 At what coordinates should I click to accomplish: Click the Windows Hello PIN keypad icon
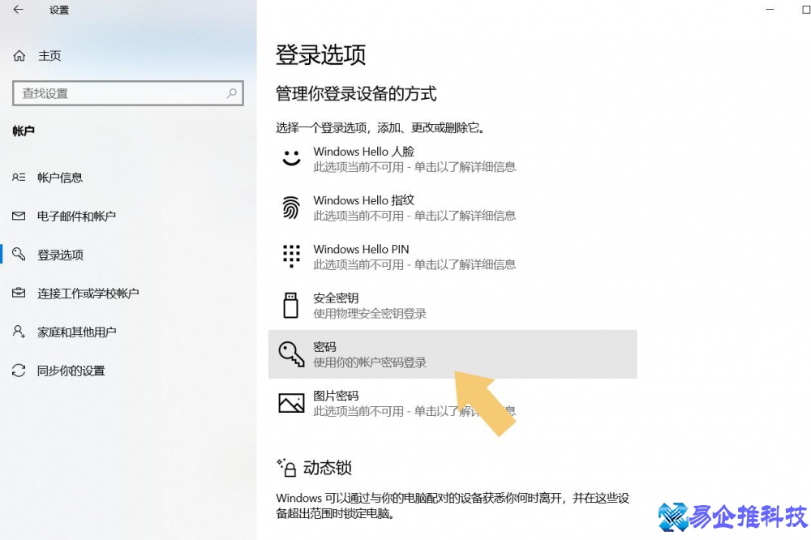click(291, 256)
